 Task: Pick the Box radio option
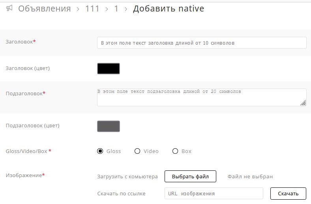176,151
